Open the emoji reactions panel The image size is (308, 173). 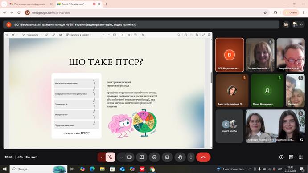pos(154,157)
